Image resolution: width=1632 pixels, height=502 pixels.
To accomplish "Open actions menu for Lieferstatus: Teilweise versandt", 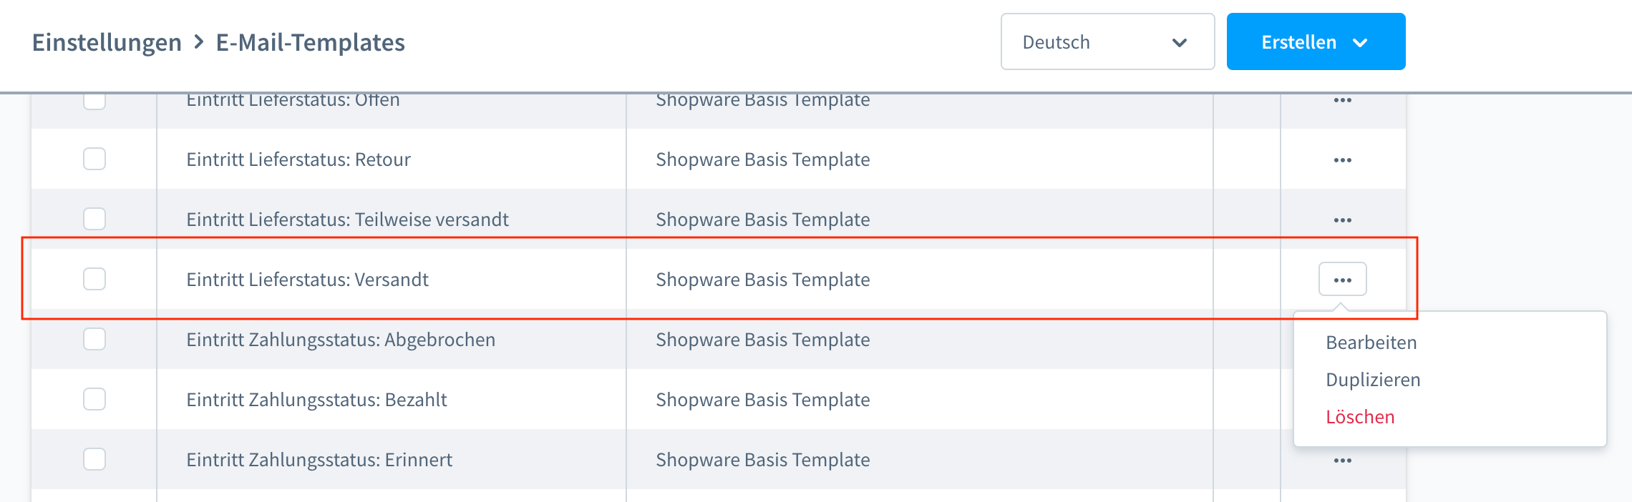I will 1342,220.
